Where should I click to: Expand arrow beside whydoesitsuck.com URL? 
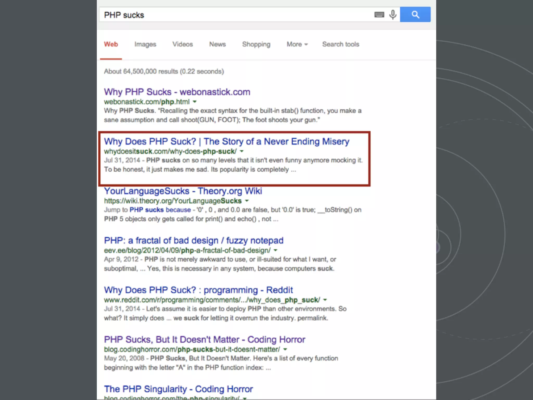coord(242,151)
